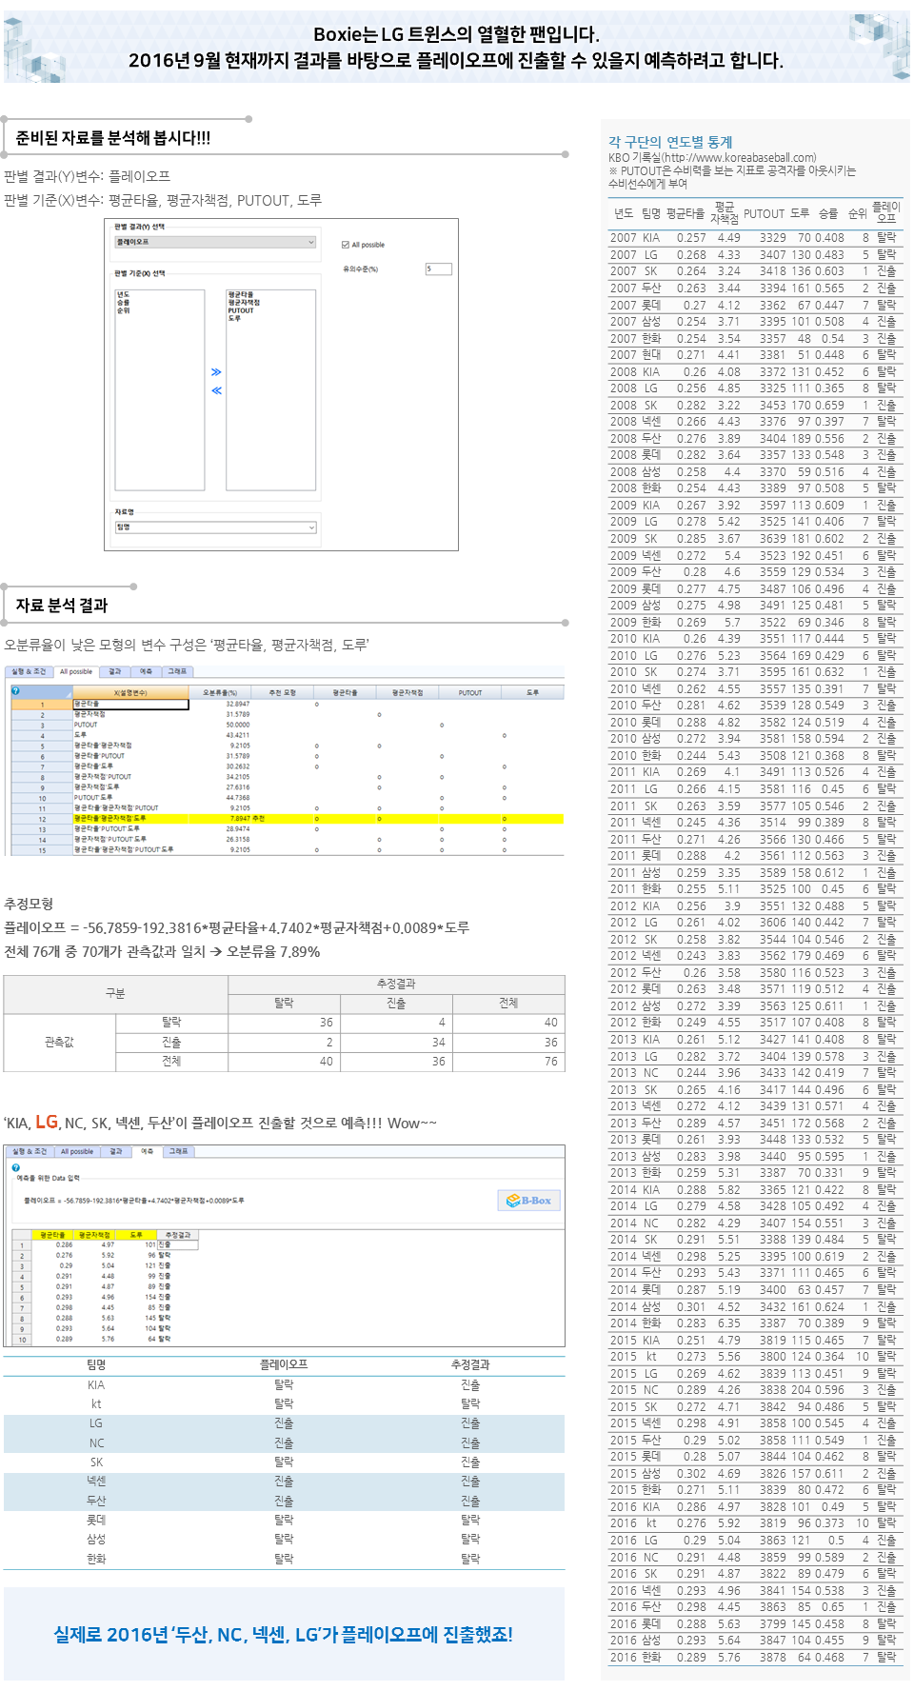Open the KBO 기록실 koreabaseball.com link
914x1691 pixels.
tap(713, 158)
